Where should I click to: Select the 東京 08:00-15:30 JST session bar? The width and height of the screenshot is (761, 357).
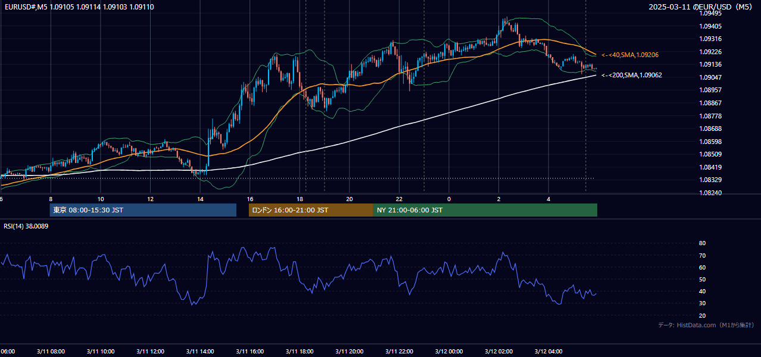[143, 210]
